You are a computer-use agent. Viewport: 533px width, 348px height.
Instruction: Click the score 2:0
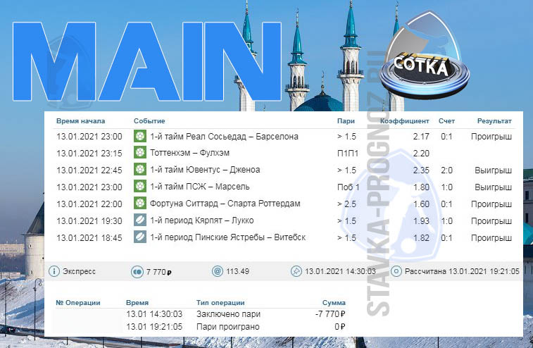(446, 170)
